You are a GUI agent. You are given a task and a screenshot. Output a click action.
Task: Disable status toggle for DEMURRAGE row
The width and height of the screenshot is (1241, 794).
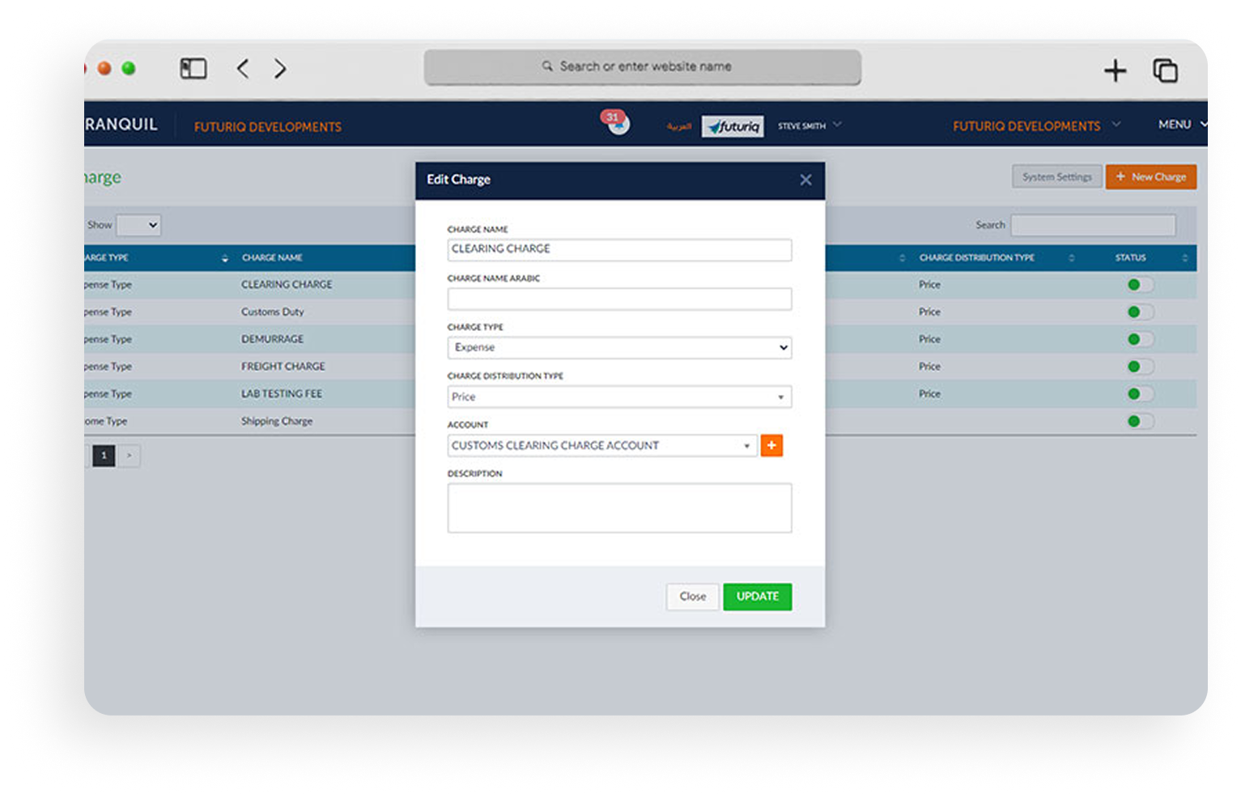[1140, 339]
